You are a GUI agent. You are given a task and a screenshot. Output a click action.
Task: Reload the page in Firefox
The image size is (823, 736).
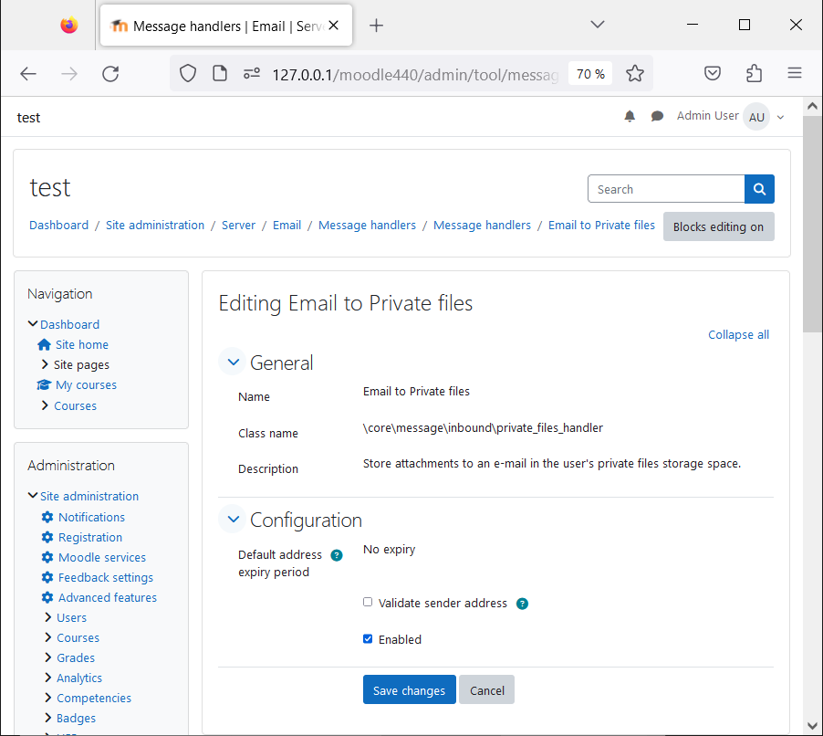pyautogui.click(x=110, y=74)
